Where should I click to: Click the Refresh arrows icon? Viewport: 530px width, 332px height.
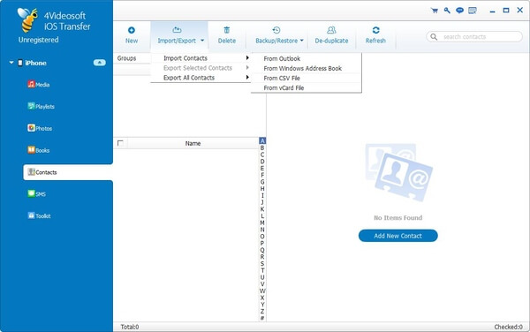click(375, 30)
